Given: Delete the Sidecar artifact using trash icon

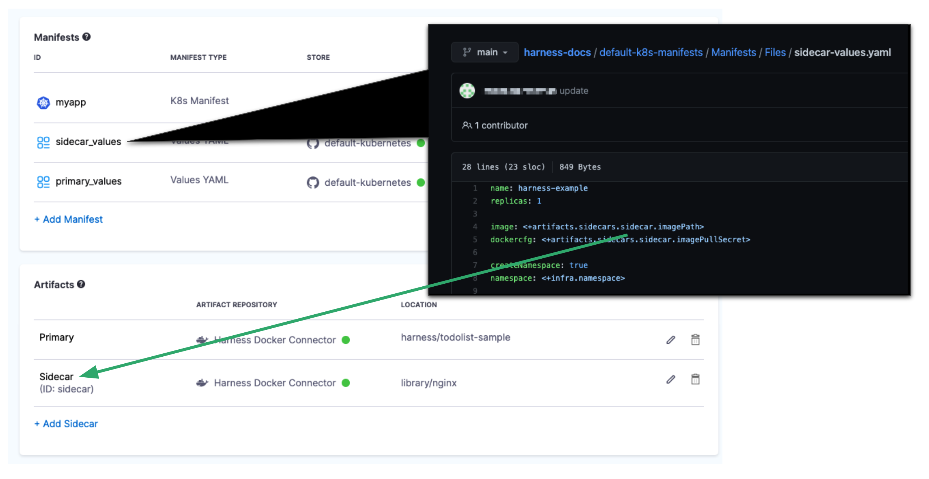Looking at the screenshot, I should pos(695,379).
